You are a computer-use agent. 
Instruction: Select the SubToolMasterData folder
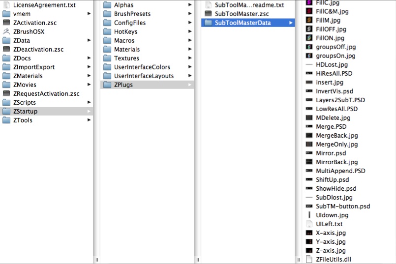(x=248, y=23)
